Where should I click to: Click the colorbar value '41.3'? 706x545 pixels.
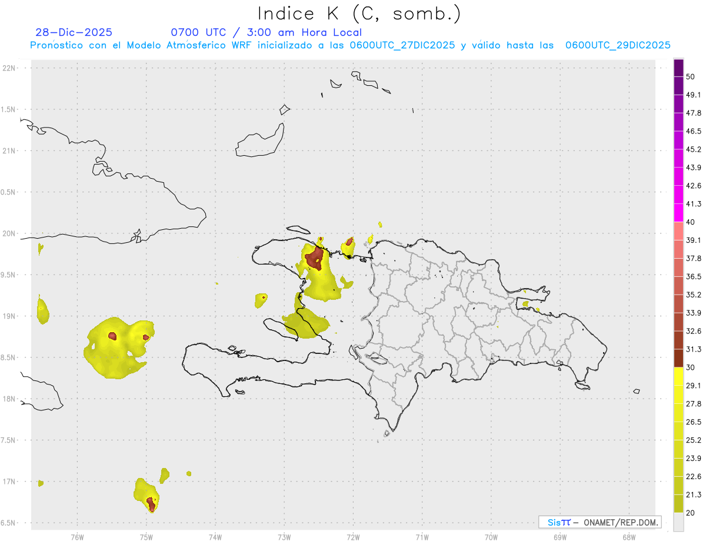(694, 204)
